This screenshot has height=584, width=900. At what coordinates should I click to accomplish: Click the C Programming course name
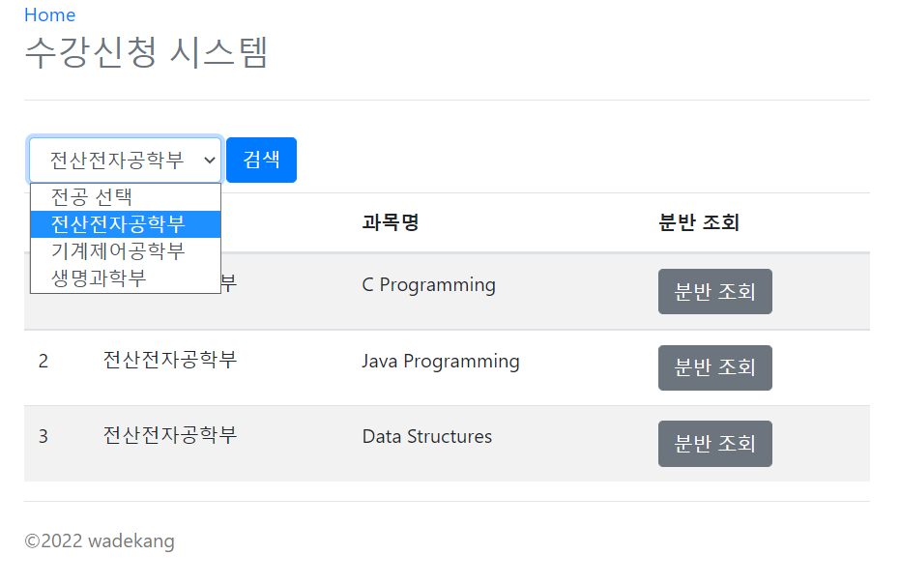(428, 284)
